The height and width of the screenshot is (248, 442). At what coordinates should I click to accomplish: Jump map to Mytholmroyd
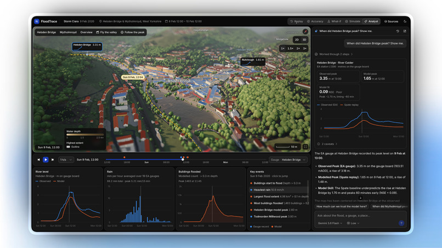coord(68,32)
